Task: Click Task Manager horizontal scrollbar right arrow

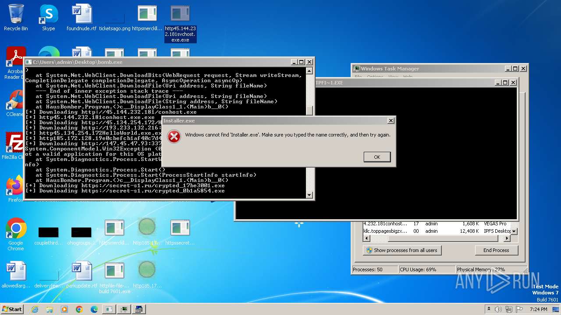Action: click(x=507, y=238)
